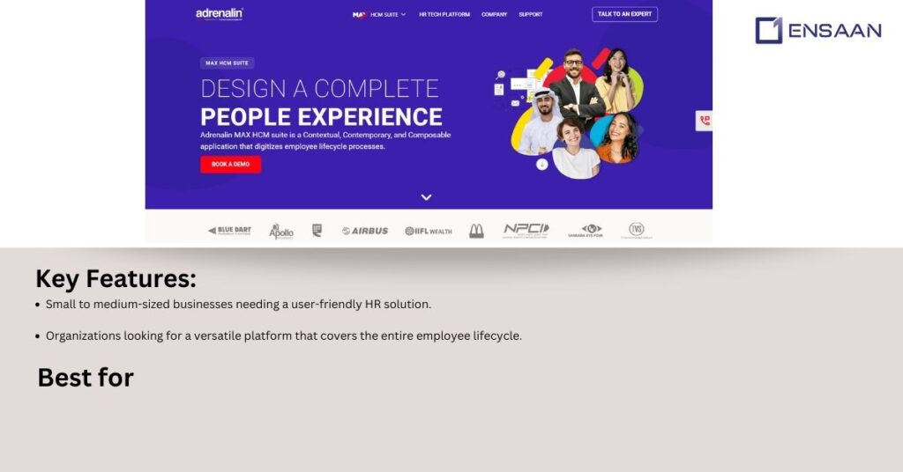Viewport: 903px width, 472px height.
Task: Click the NPCI client logo
Action: tap(526, 230)
